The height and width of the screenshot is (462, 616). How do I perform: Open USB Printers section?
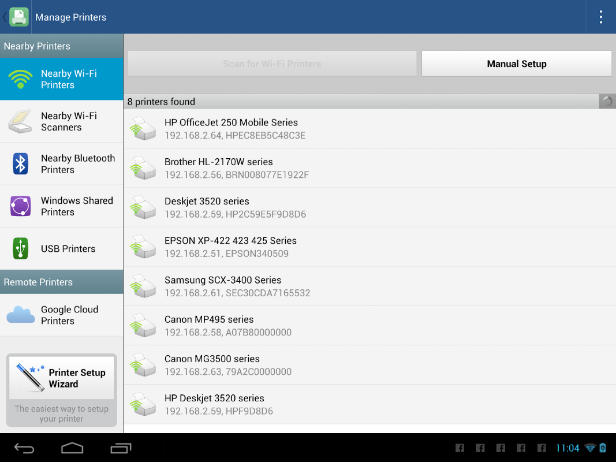pyautogui.click(x=62, y=249)
